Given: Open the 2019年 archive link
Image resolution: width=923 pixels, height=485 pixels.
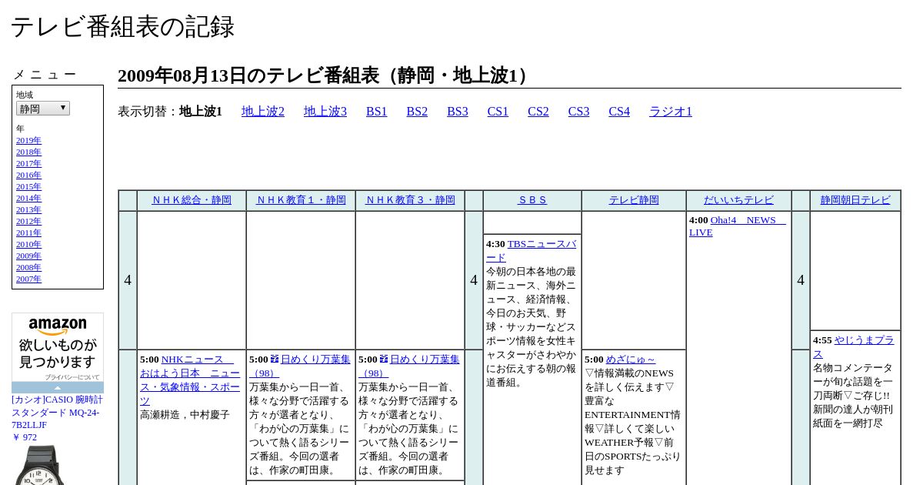Looking at the screenshot, I should pyautogui.click(x=28, y=140).
